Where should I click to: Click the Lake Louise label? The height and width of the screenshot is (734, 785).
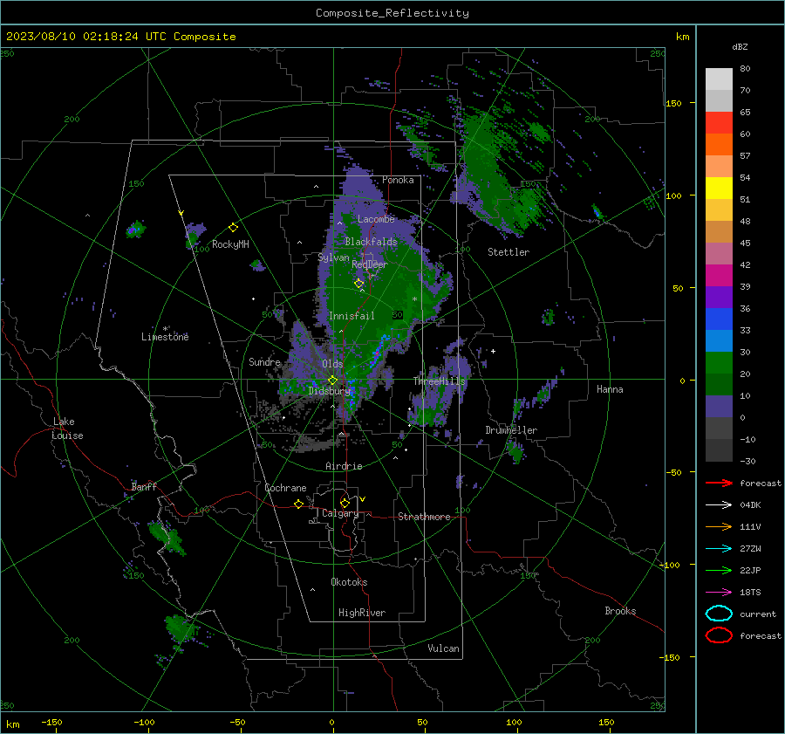(x=67, y=429)
